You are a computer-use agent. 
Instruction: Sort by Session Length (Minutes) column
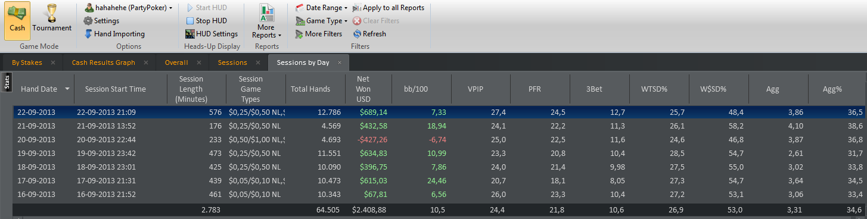(192, 89)
